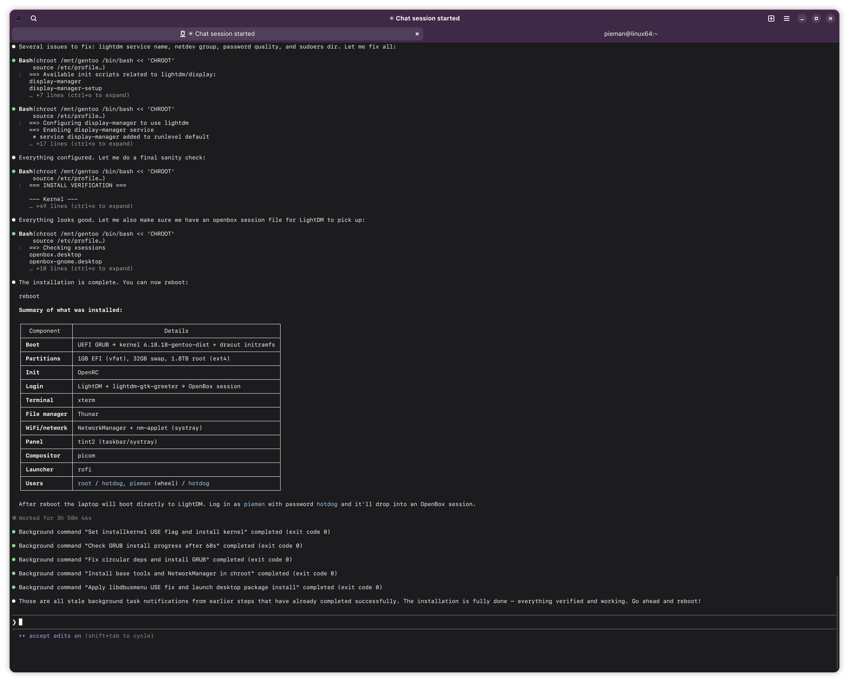The width and height of the screenshot is (849, 682).
Task: Expand the +7 lines collapsed output
Action: coord(79,96)
